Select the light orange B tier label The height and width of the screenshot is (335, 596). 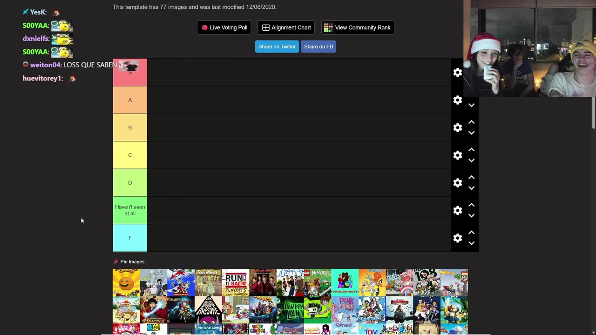[x=130, y=127]
